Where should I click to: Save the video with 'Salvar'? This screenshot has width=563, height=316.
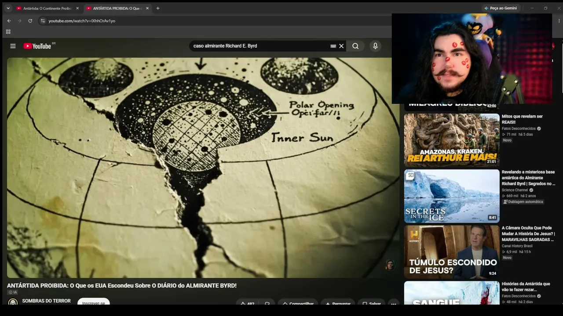point(371,303)
